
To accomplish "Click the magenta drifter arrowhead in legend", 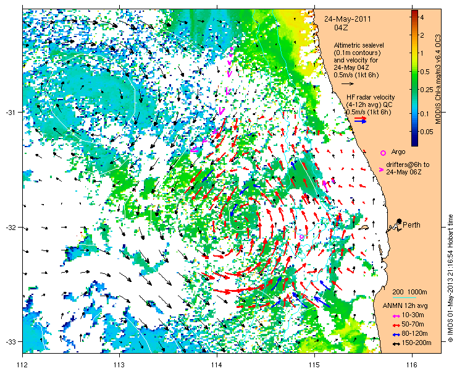I will point(381,169).
